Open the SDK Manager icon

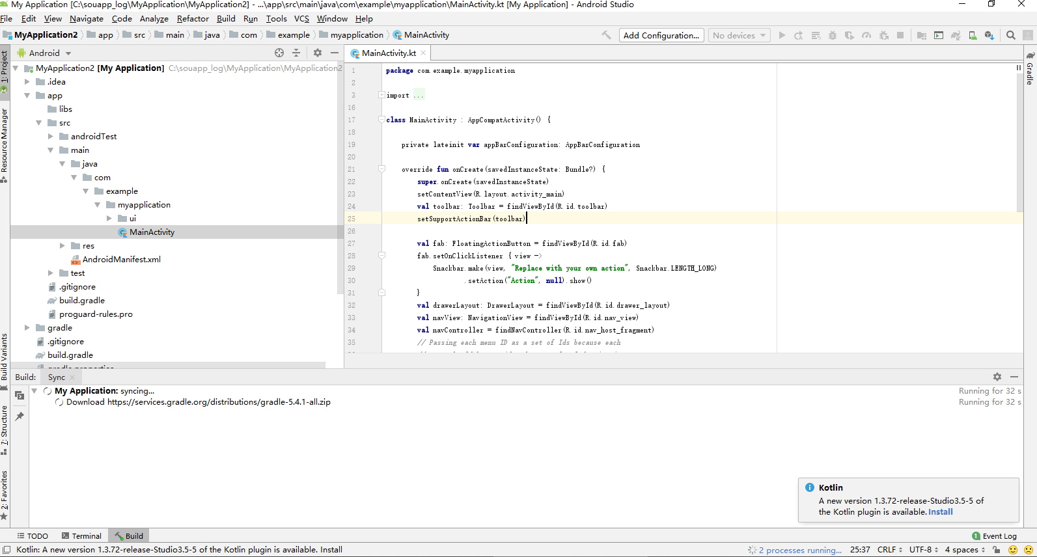tap(989, 35)
